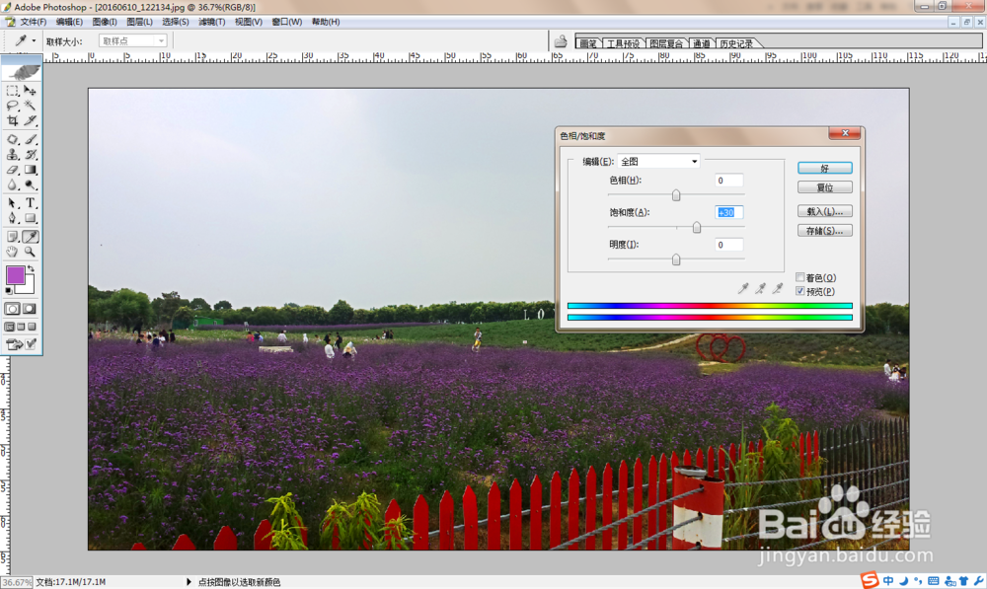Open the 滤镜(T) menu
The width and height of the screenshot is (987, 589).
pos(212,22)
